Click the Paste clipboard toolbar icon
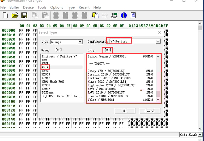 coord(45,15)
